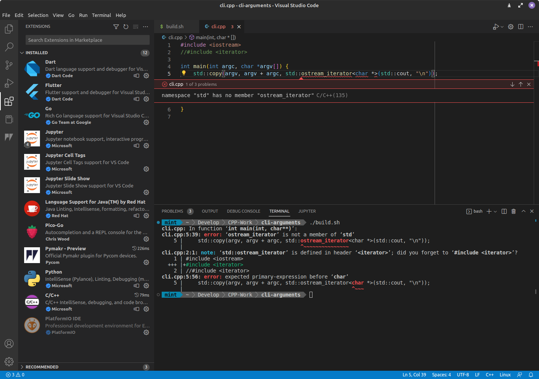Open the Selection menu

[x=38, y=15]
